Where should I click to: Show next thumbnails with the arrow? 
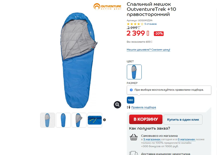click(104, 120)
